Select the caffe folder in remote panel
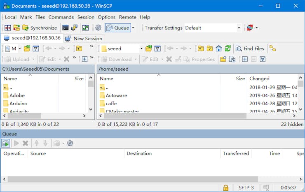 click(108, 104)
